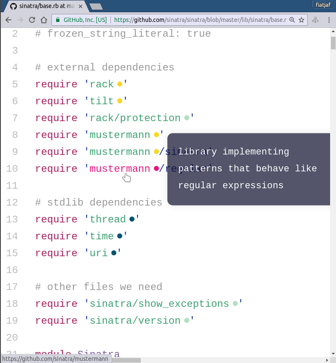Open the 'mustermann' link on line 8

point(120,135)
